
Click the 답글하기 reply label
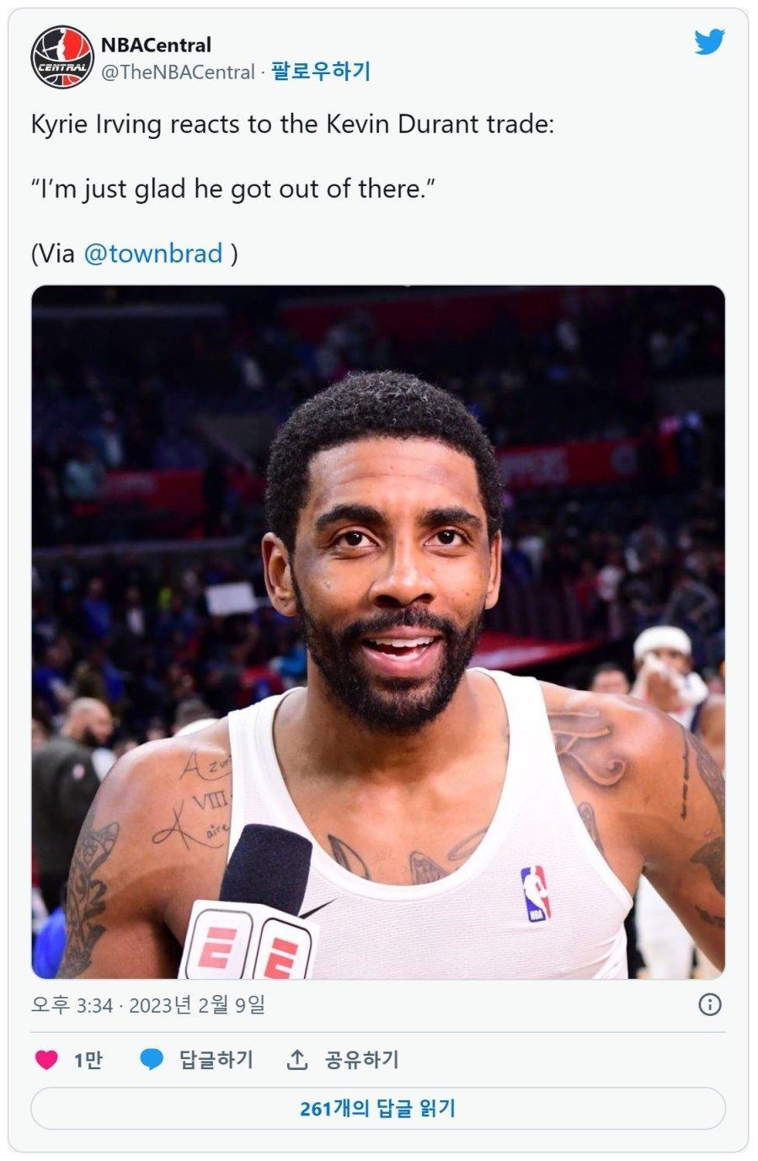pyautogui.click(x=216, y=1059)
